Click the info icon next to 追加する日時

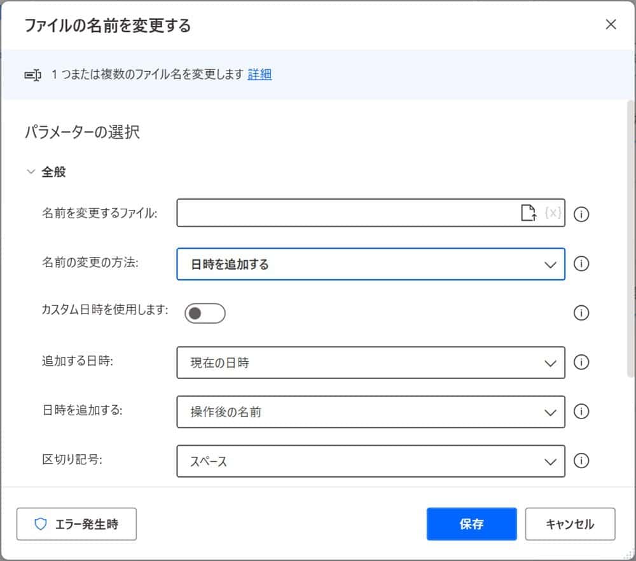click(581, 363)
